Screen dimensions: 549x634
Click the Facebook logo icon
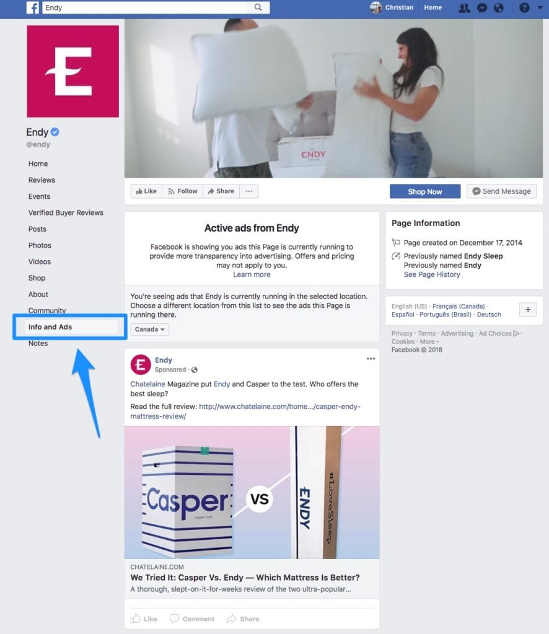[33, 7]
